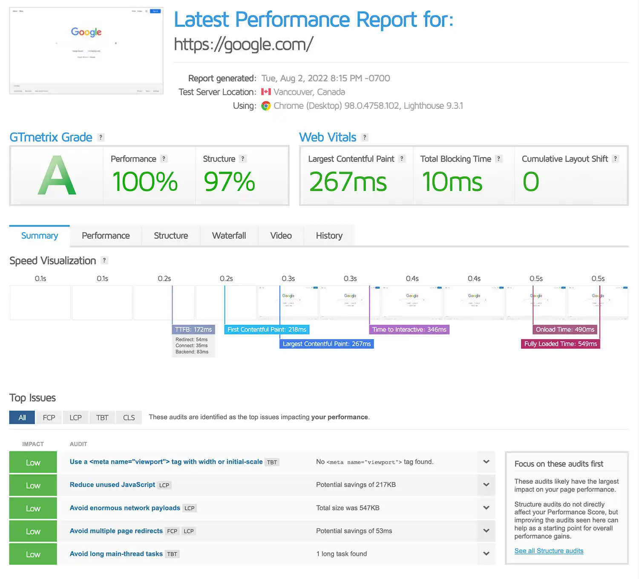Click the 10ms Total Blocking Time value
The height and width of the screenshot is (579, 639).
pos(452,182)
